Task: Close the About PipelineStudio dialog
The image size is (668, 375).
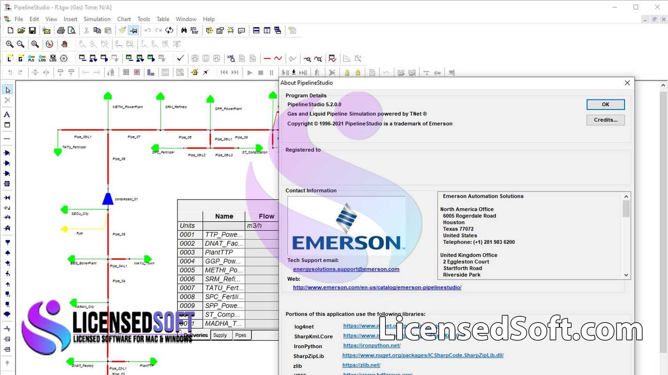Action: point(627,83)
